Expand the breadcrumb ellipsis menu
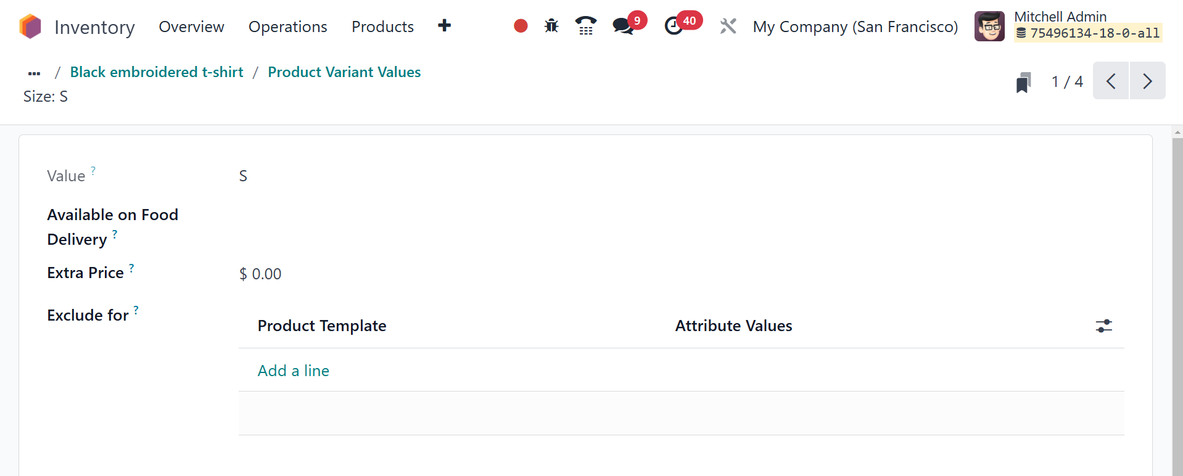The image size is (1183, 476). pos(35,73)
